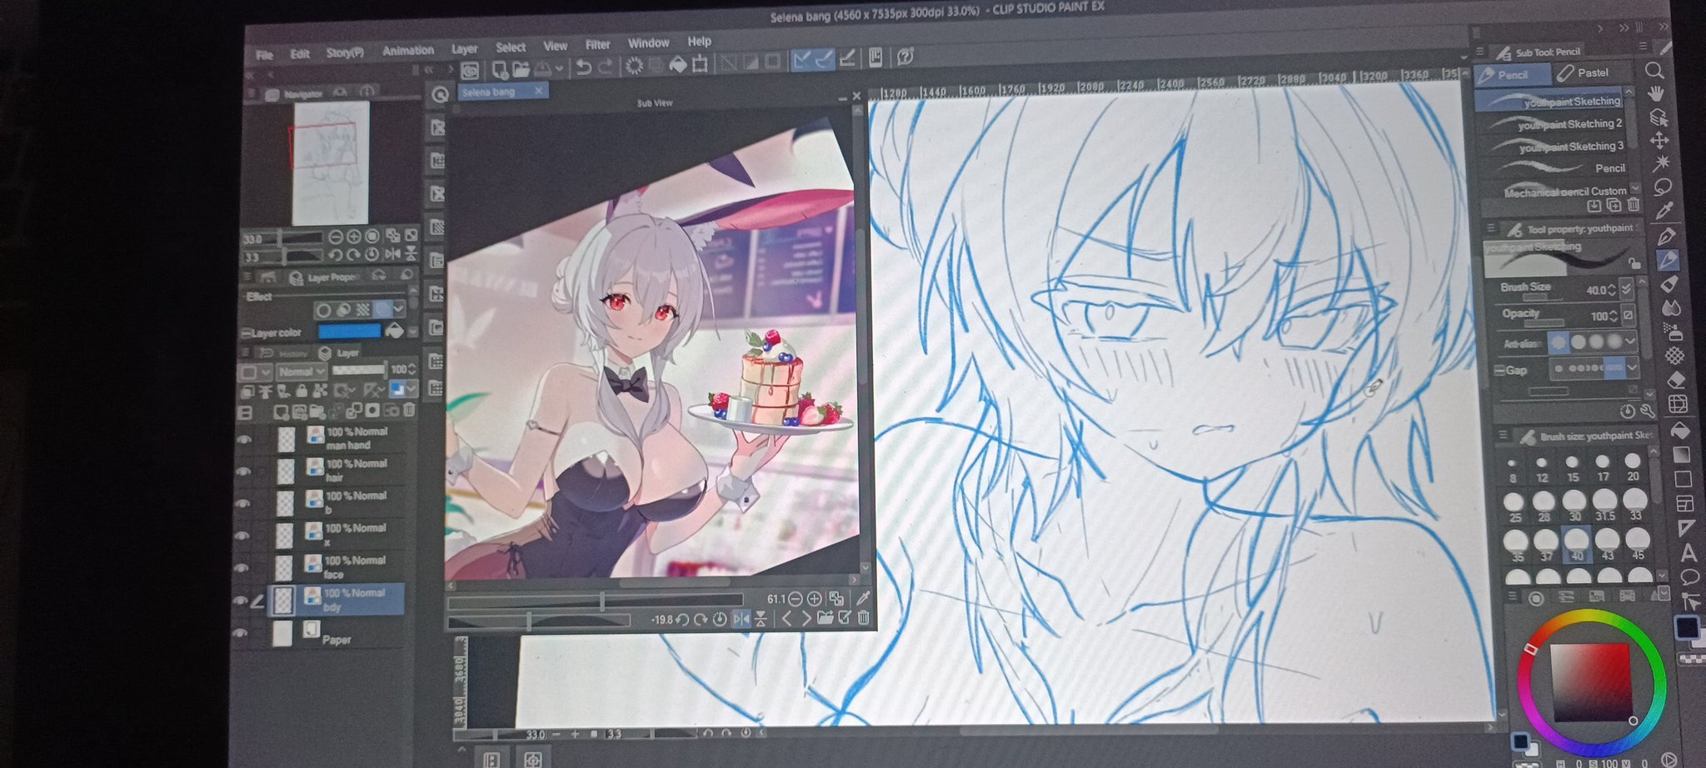Viewport: 1706px width, 768px height.
Task: Delete layer with the trash icon
Action: point(409,410)
